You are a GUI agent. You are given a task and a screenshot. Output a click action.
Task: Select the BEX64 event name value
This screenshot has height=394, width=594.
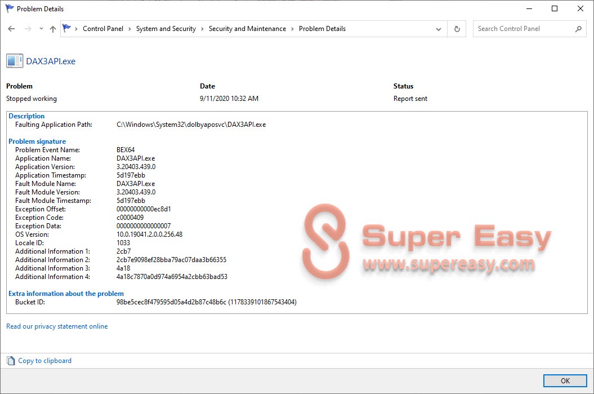click(126, 150)
